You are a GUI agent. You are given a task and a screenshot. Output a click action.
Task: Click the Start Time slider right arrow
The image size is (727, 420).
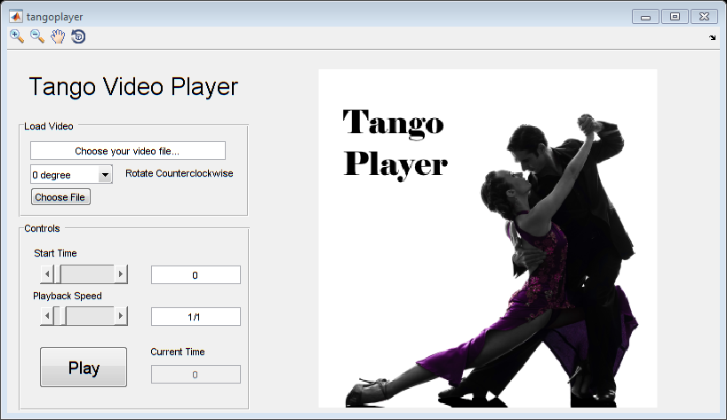[121, 273]
